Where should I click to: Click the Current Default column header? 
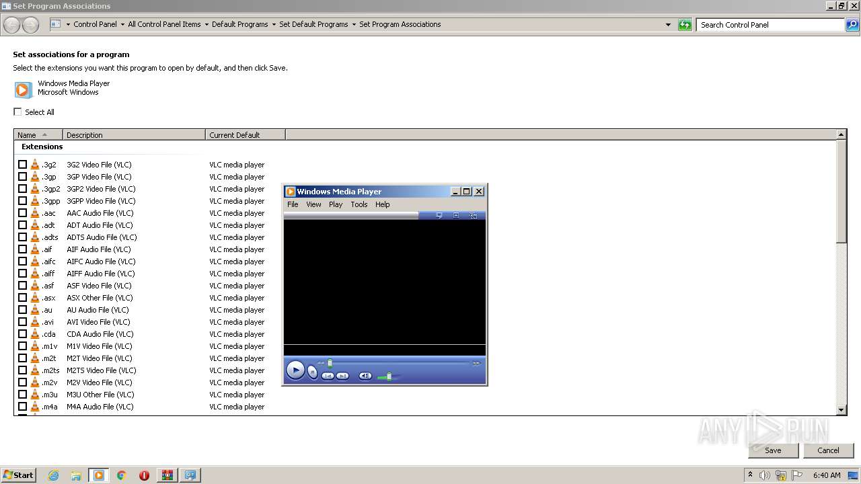tap(246, 134)
